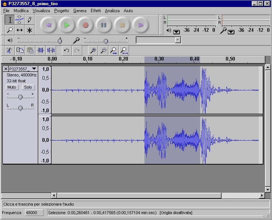Viewport: 272px width, 220px height.
Task: Skip to start of track
Action: [x=49, y=25]
